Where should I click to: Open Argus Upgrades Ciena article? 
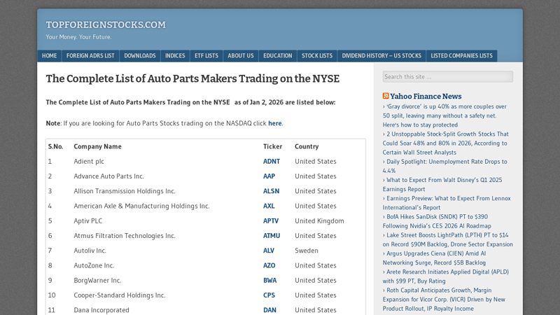[x=434, y=258]
